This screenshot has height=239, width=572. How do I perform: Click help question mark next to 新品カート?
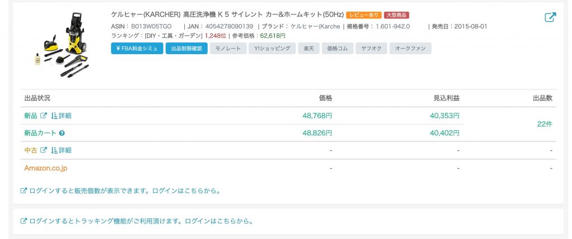61,133
